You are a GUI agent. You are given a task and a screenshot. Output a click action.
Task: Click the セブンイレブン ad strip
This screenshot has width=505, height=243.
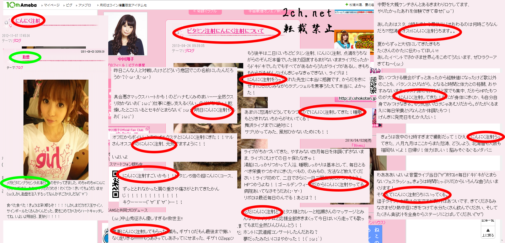(354, 12)
